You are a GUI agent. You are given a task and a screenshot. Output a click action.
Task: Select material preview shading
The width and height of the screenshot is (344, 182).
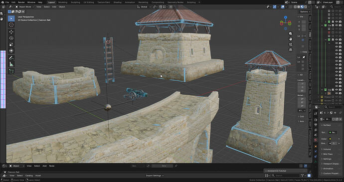click(302, 7)
